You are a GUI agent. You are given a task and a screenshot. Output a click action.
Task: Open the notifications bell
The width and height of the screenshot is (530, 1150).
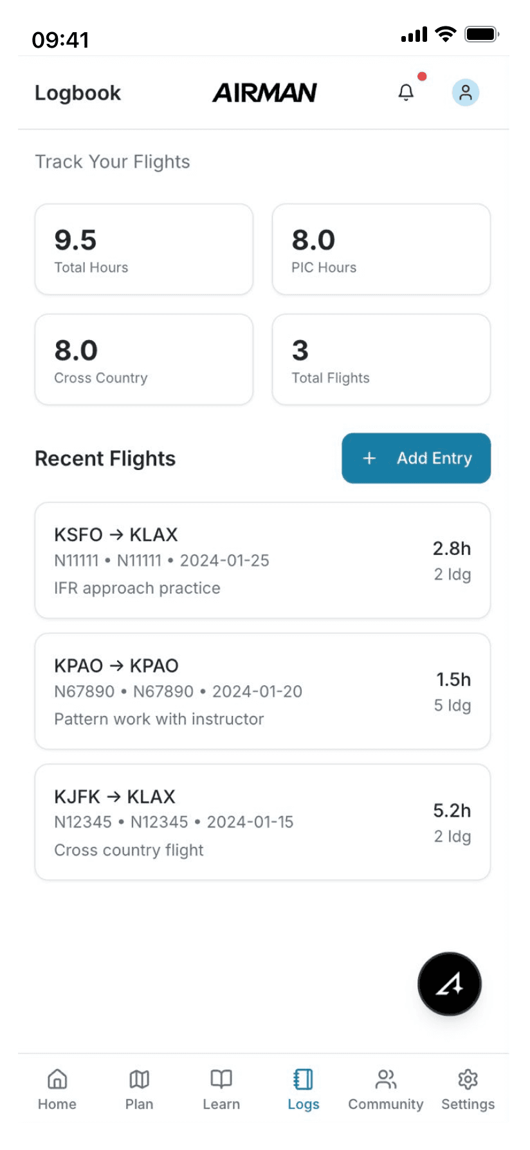tap(406, 93)
